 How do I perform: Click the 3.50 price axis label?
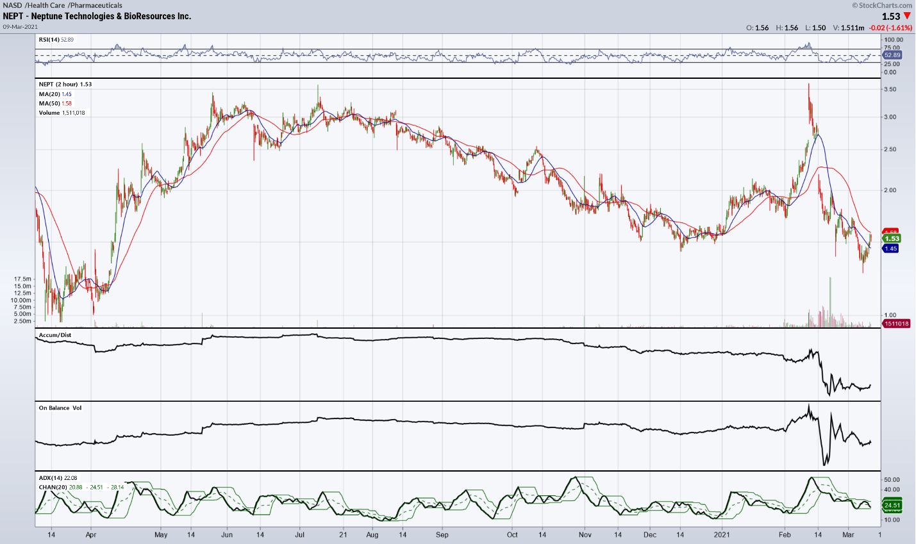(x=890, y=90)
